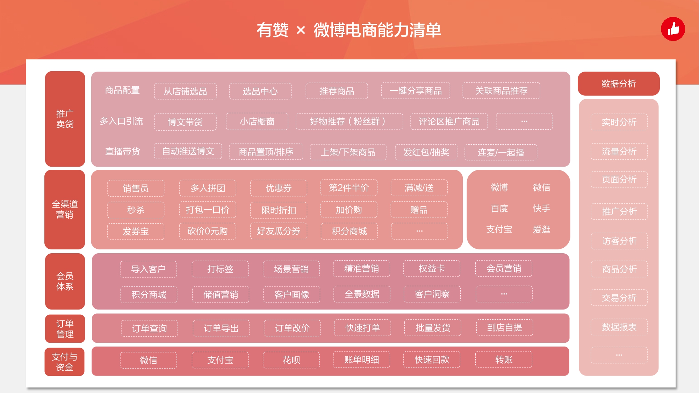Screen dimensions: 699x393
Task: Click the 秒杀 box
Action: (x=136, y=210)
